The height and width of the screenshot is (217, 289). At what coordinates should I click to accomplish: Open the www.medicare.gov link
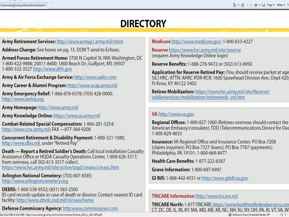click(196, 42)
